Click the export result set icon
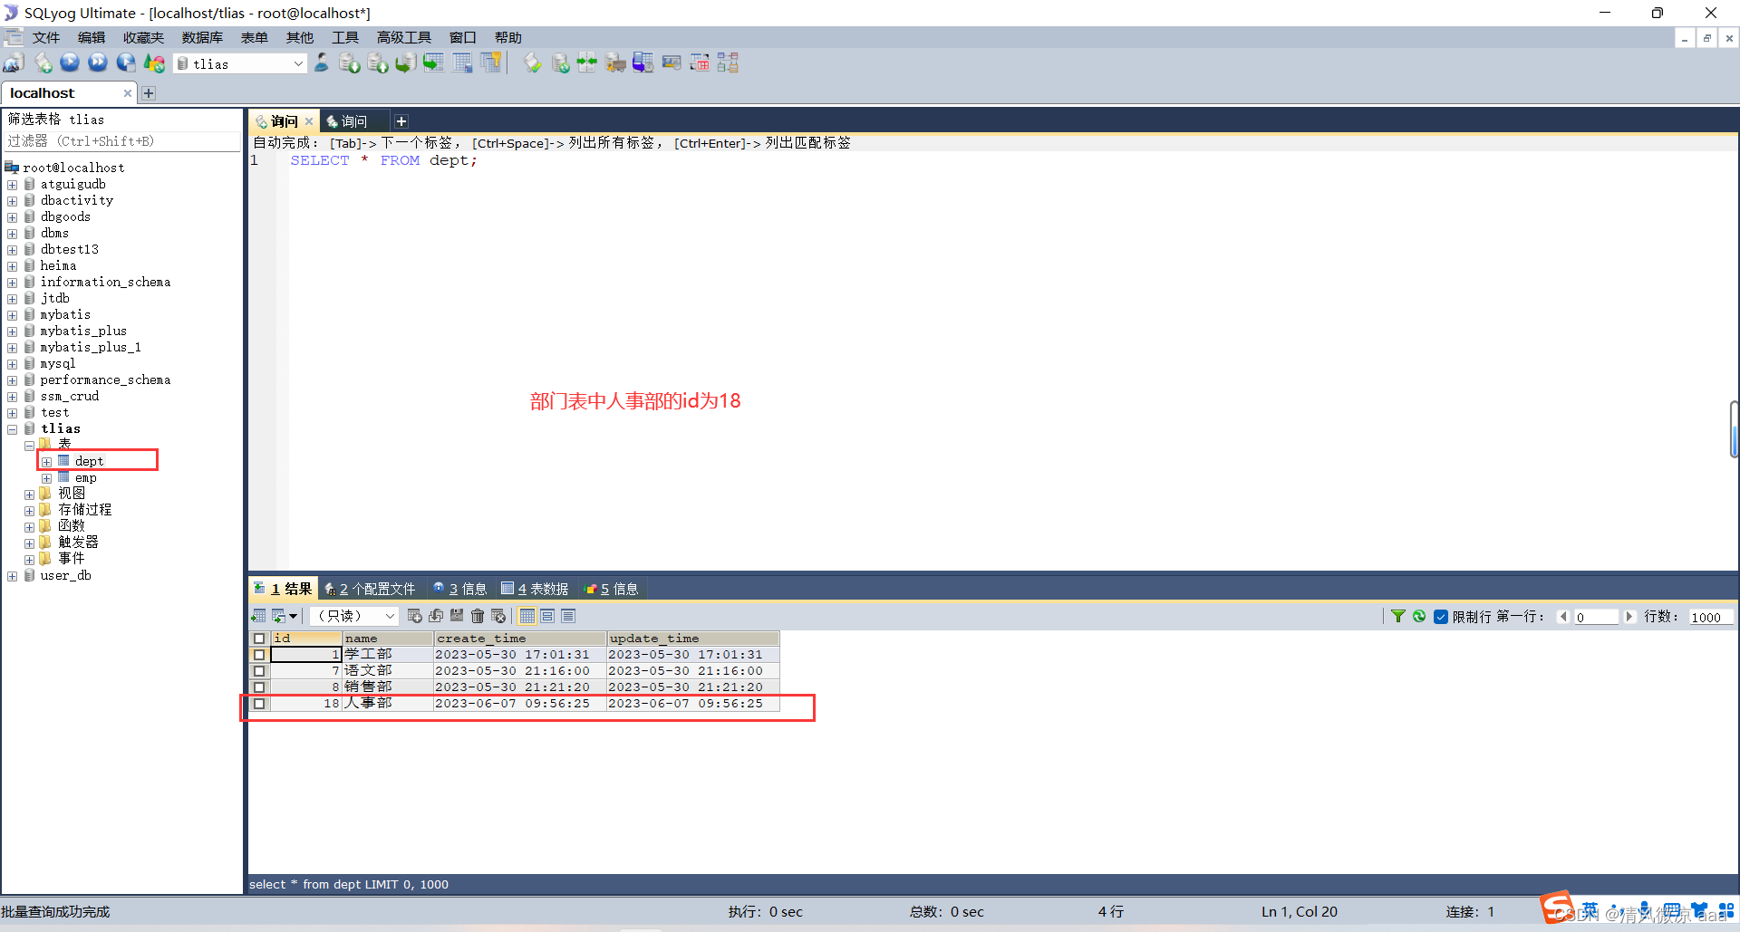Image resolution: width=1740 pixels, height=932 pixels. [x=258, y=616]
